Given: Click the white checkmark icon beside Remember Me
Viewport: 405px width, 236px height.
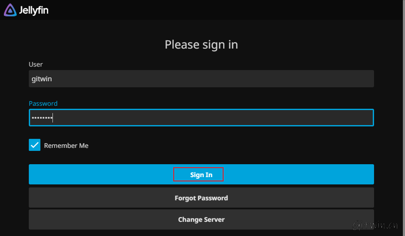Looking at the screenshot, I should tap(34, 145).
